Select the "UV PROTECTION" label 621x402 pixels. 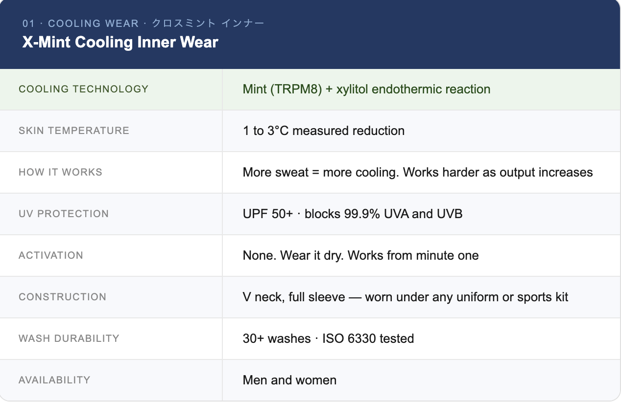coord(64,214)
